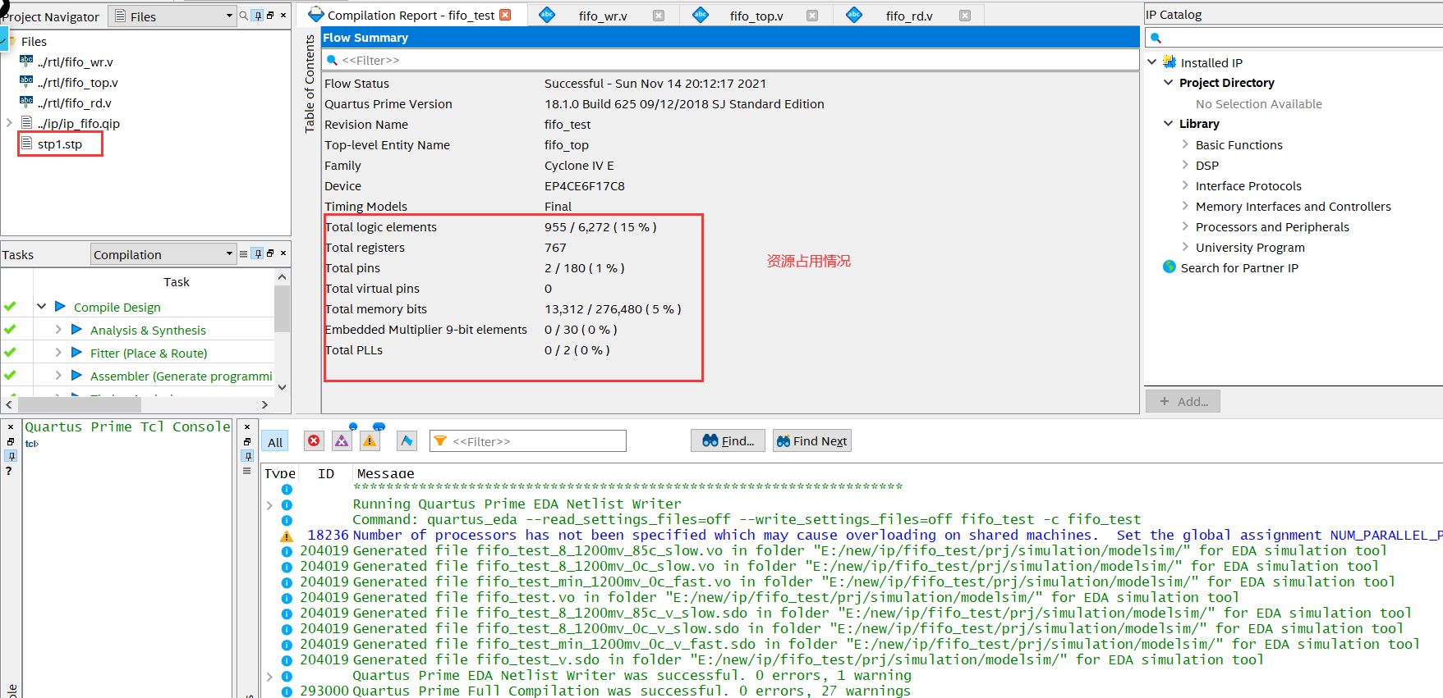Open the Compile Design task label
The width and height of the screenshot is (1443, 698).
coord(117,308)
